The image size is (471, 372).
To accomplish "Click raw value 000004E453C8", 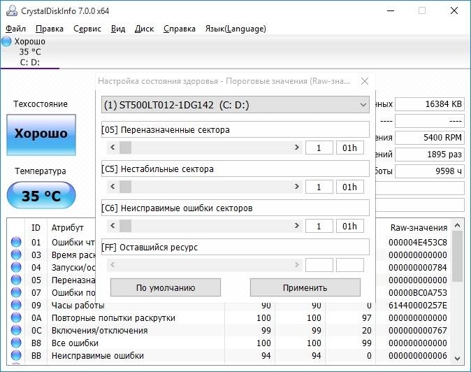I will (418, 242).
